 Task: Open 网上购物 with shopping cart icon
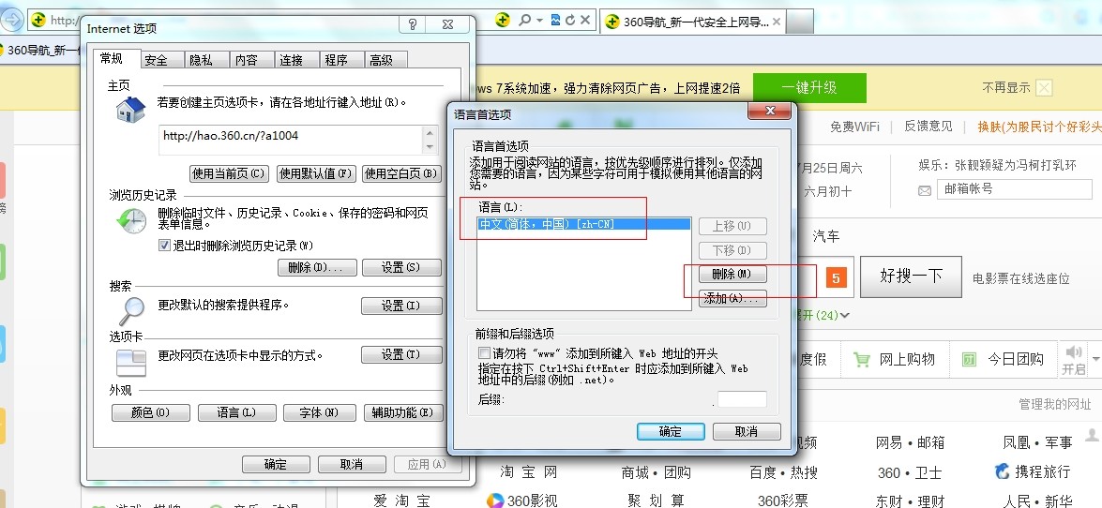point(894,359)
